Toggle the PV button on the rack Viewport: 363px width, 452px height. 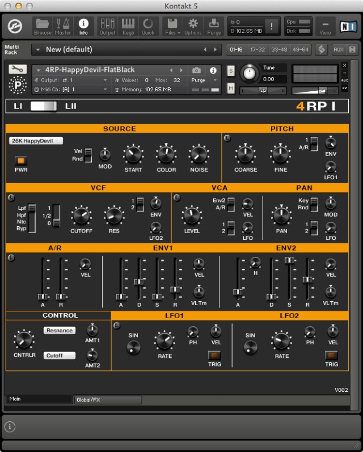(x=344, y=88)
